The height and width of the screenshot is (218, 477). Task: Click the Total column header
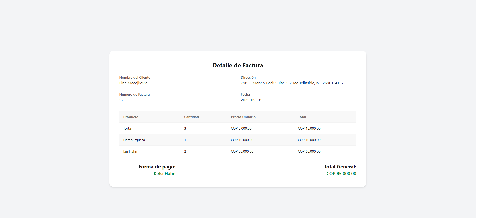point(302,117)
